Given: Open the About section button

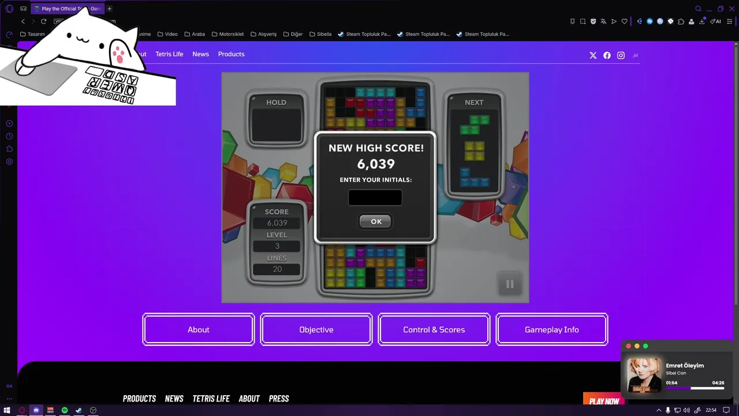Looking at the screenshot, I should tap(199, 329).
